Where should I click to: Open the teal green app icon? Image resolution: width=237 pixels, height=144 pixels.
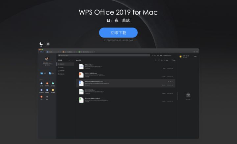point(53,83)
